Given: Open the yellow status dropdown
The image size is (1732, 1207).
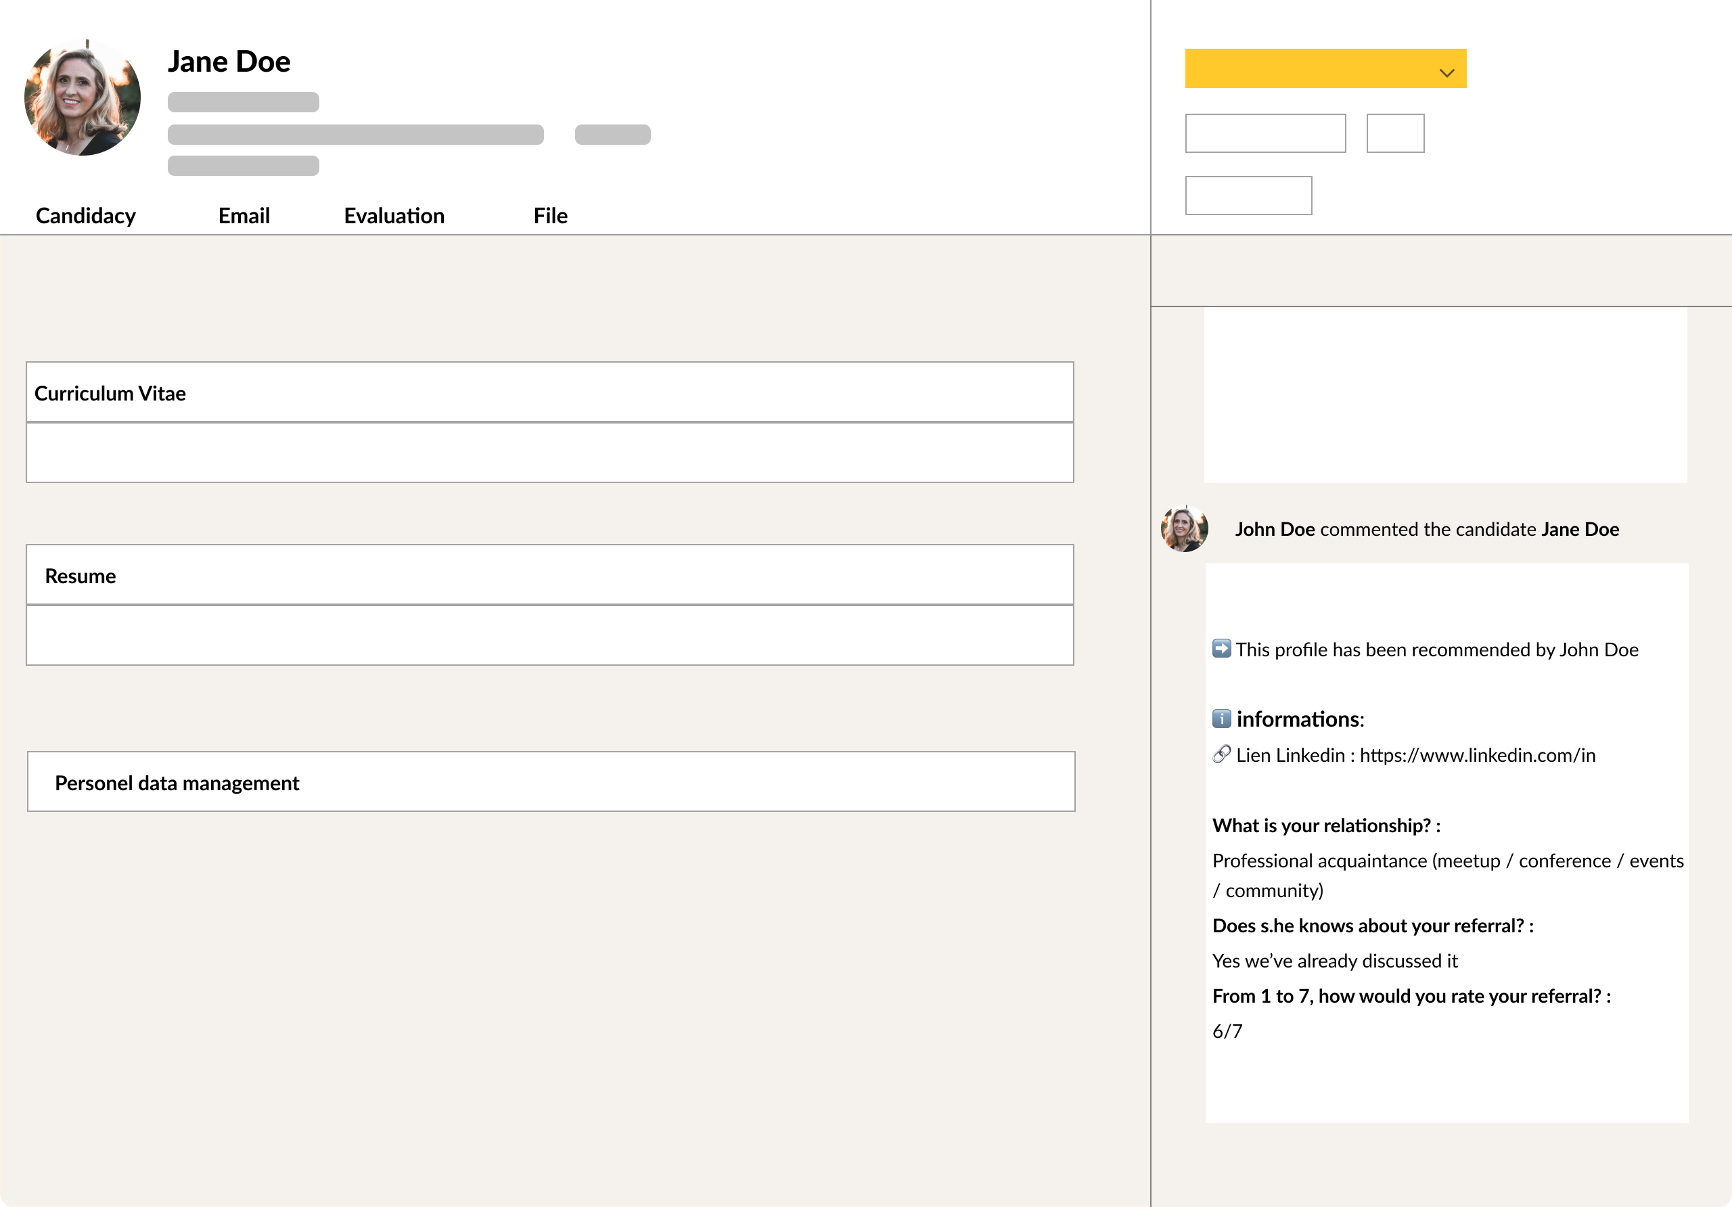Looking at the screenshot, I should pyautogui.click(x=1313, y=68).
